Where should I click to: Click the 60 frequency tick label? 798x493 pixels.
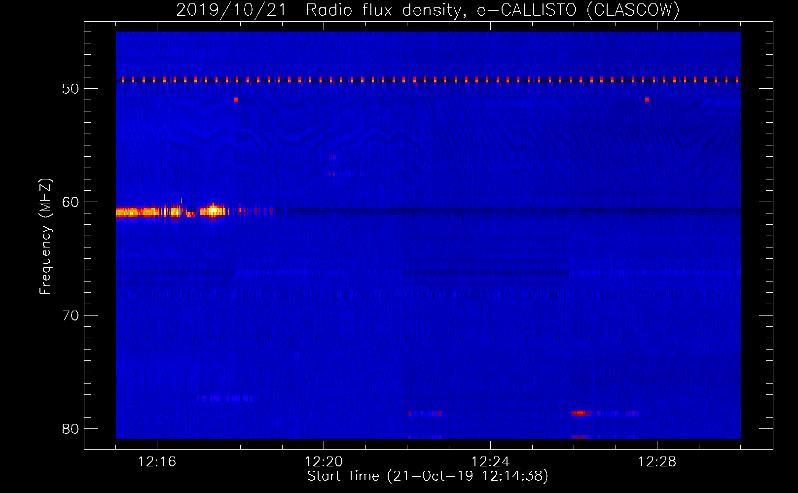pos(71,202)
